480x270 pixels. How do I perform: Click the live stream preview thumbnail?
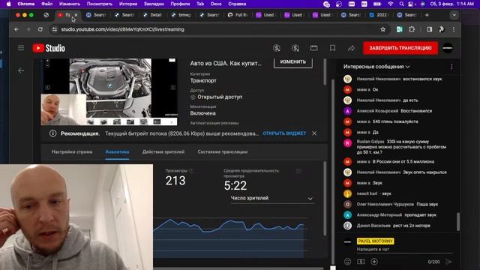[109, 91]
